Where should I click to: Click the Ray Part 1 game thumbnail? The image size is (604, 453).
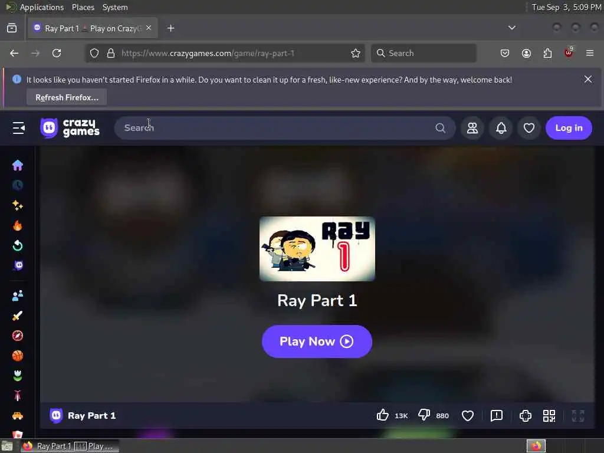tap(317, 249)
